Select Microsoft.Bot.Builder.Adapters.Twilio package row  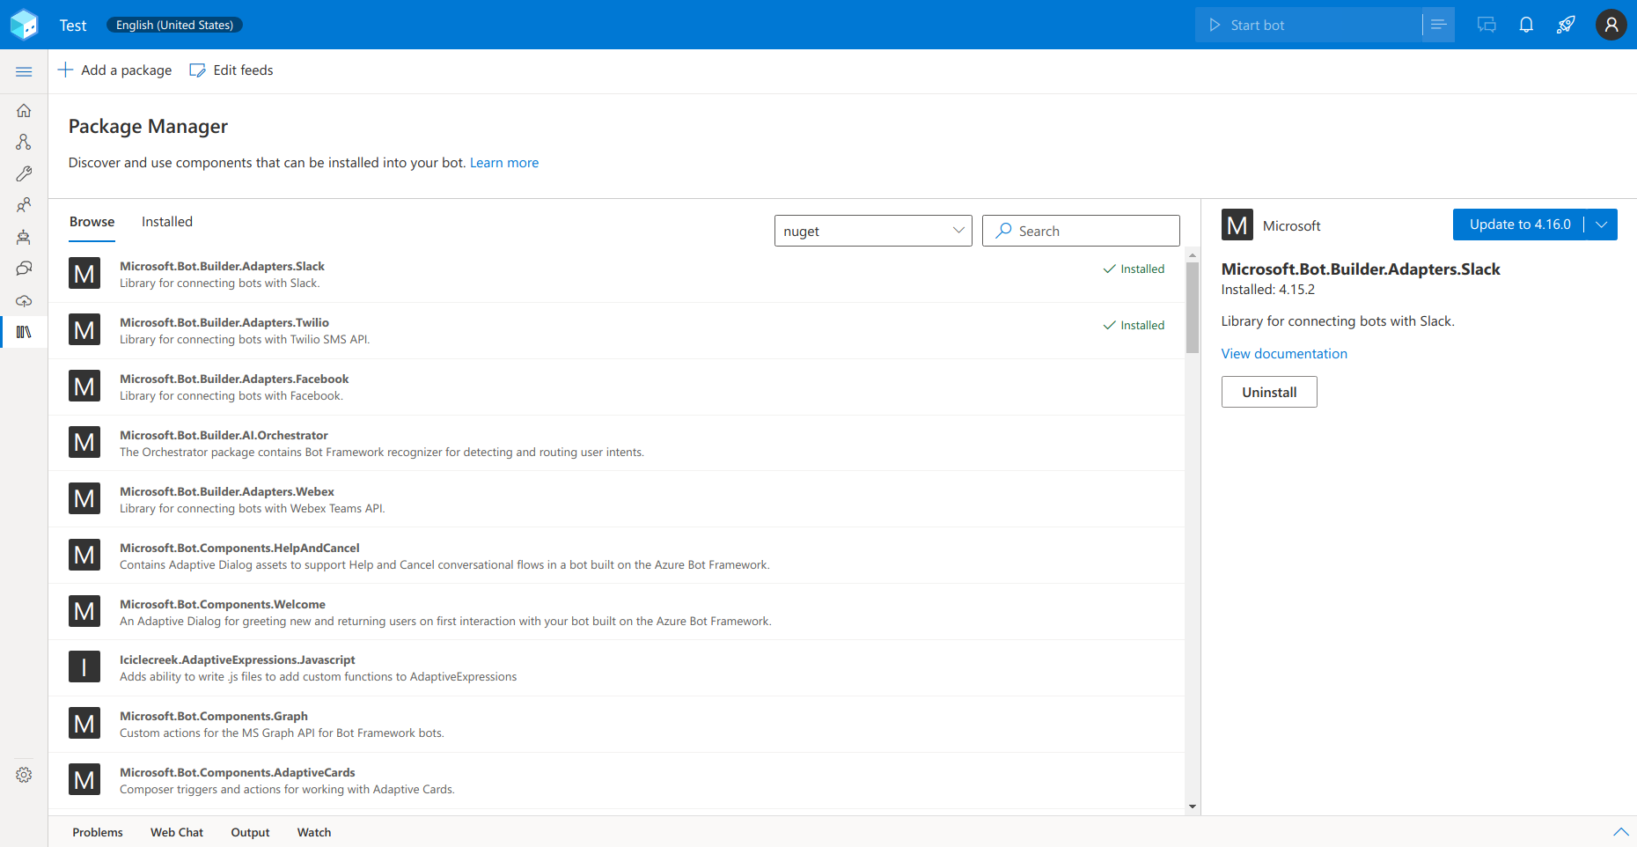(x=616, y=331)
